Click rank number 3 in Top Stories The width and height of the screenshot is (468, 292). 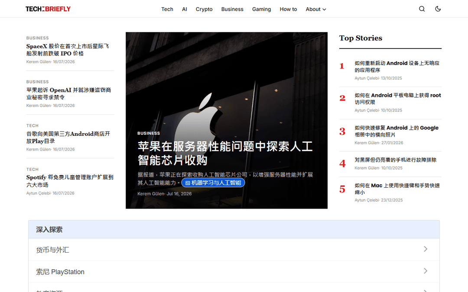342,132
